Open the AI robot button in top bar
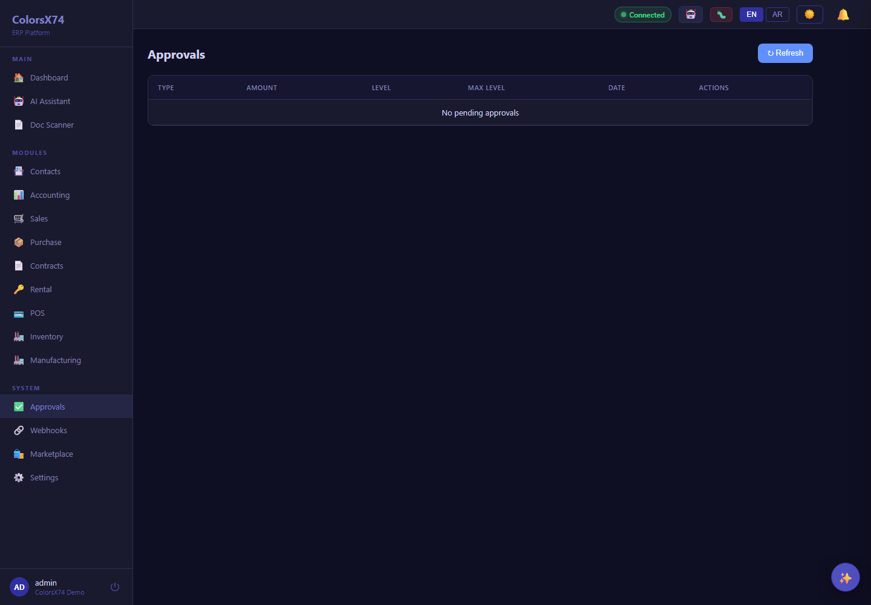 tap(691, 15)
